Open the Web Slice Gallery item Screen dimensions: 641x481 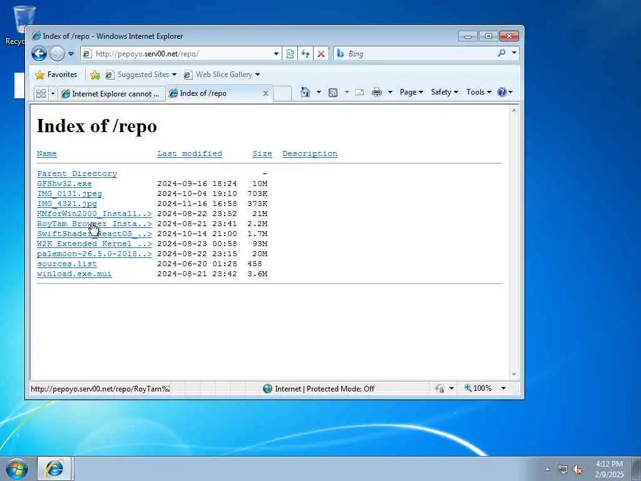[222, 75]
